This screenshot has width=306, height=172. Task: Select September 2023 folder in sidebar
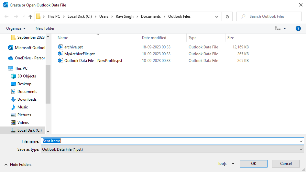28,37
